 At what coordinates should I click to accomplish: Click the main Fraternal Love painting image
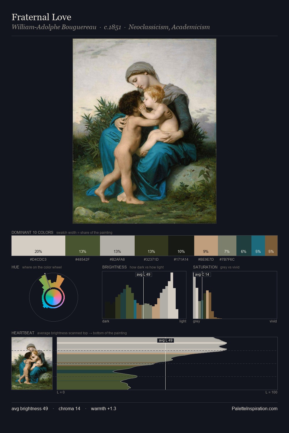(x=144, y=131)
